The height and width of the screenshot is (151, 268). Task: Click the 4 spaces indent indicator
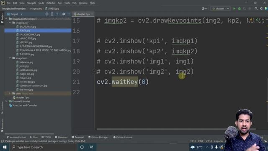[x=219, y=141]
